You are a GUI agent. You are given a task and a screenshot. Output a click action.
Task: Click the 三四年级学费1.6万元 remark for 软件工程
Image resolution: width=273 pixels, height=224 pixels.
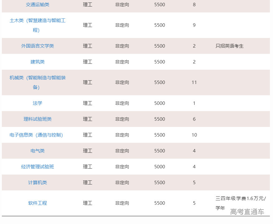click(241, 198)
